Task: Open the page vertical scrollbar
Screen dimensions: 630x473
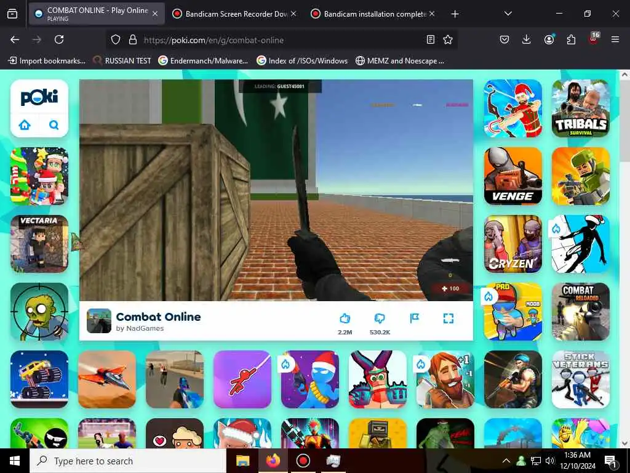Action: pos(624,121)
